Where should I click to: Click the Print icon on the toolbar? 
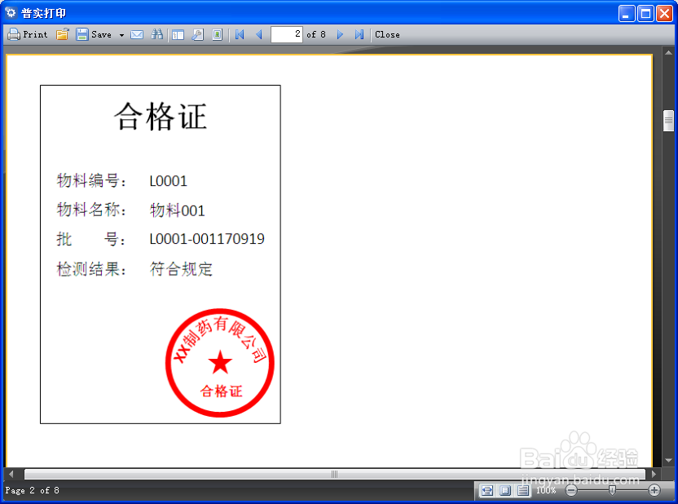pos(27,34)
